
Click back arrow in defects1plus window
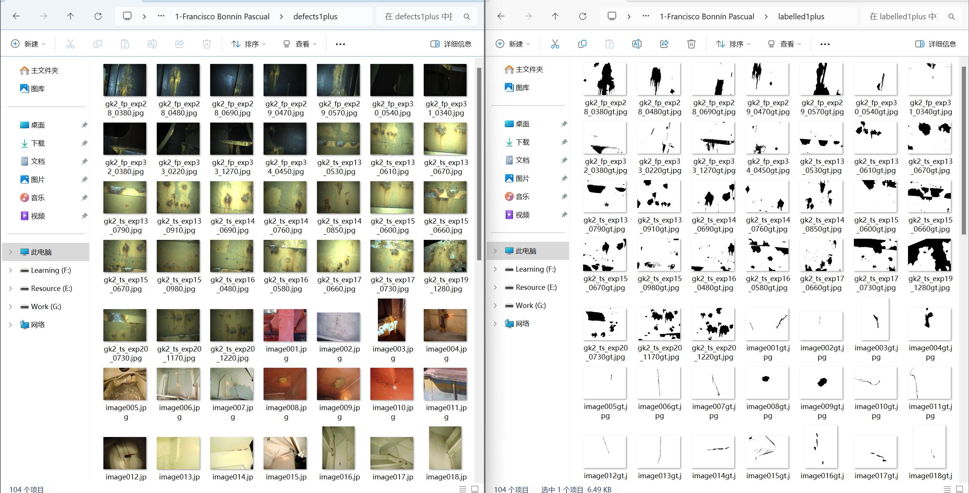16,16
